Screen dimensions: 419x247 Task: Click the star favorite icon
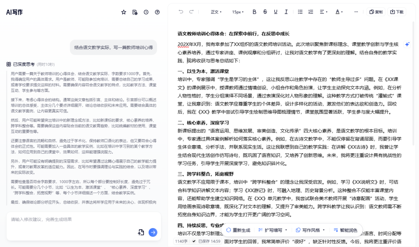click(x=123, y=12)
